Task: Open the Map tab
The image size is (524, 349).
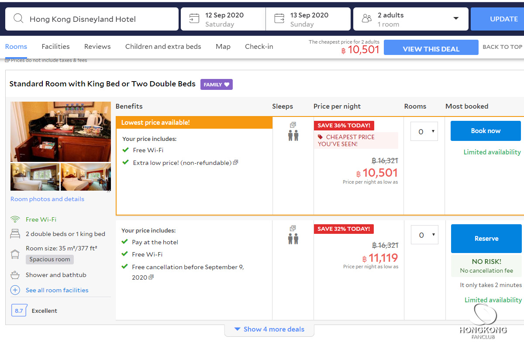Action: (223, 47)
